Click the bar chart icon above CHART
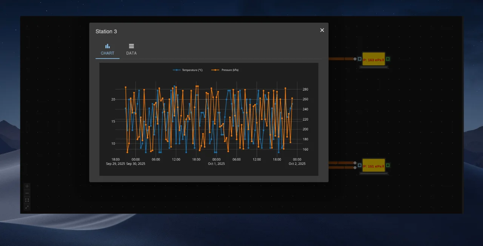Viewport: 483px width, 246px height. point(108,46)
